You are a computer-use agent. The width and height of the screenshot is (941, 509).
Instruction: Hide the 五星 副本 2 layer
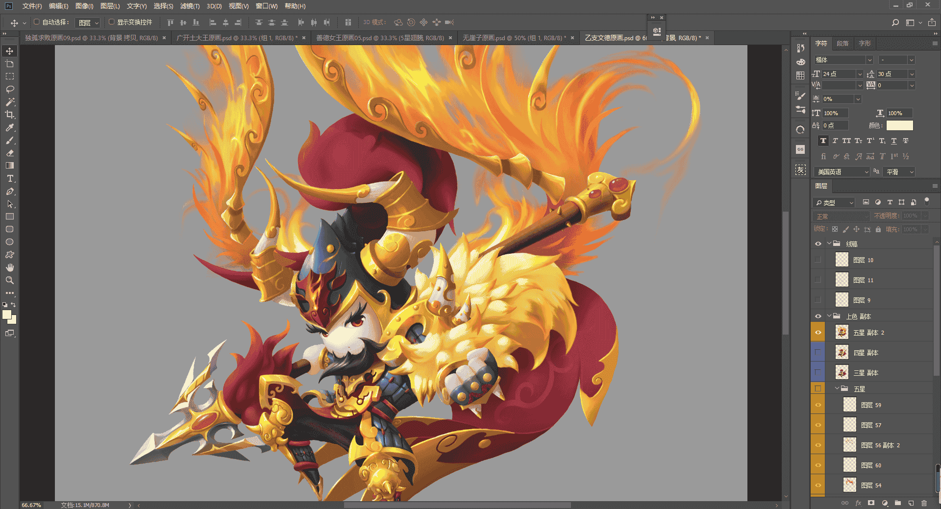pos(818,333)
